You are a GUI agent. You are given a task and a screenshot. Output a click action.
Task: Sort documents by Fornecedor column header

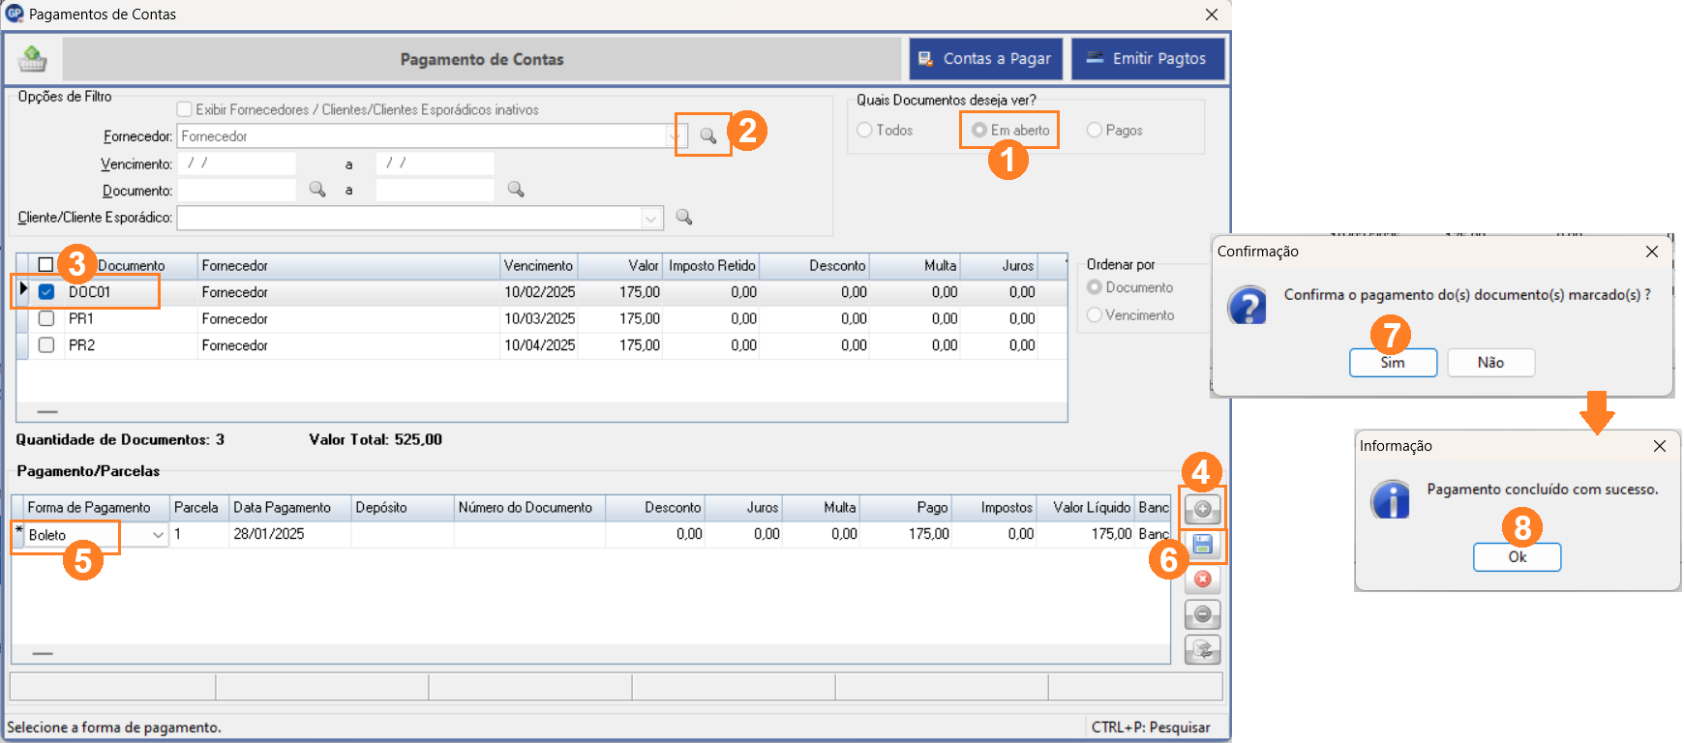(x=348, y=265)
